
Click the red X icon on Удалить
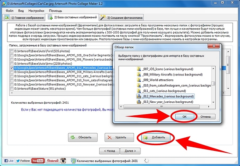point(110,137)
